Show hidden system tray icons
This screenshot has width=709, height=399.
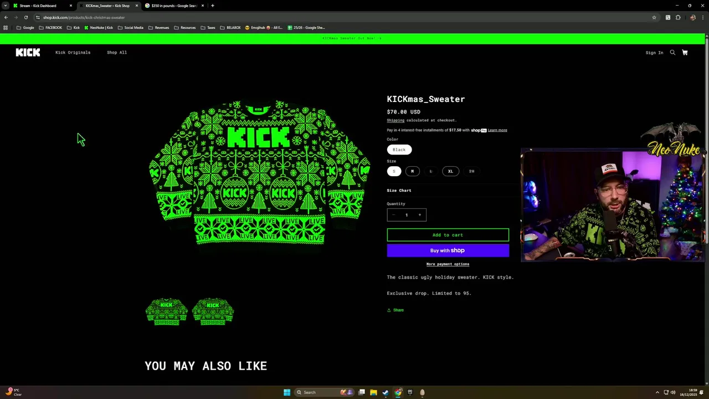(657, 392)
